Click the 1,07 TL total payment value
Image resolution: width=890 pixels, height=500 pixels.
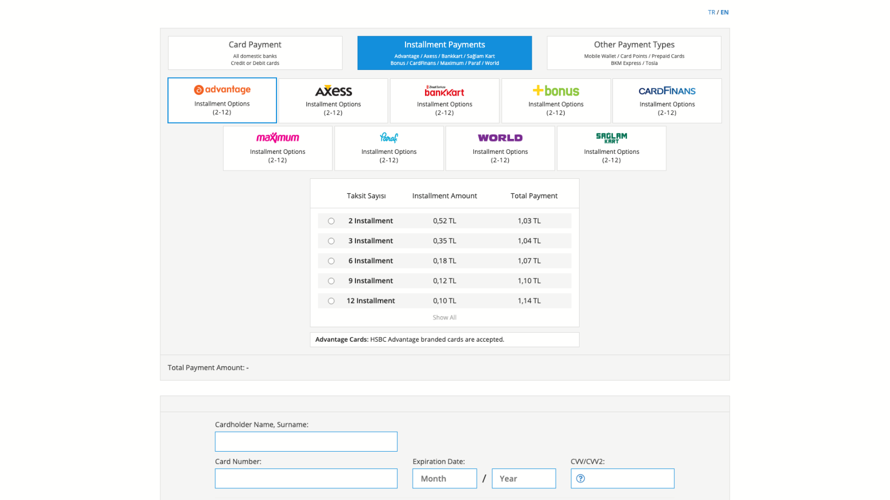pos(529,261)
